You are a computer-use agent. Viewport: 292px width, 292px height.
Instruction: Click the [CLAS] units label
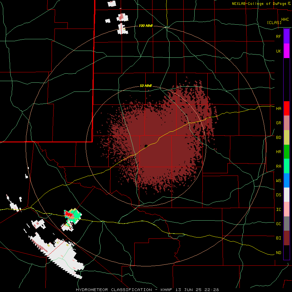(274, 22)
